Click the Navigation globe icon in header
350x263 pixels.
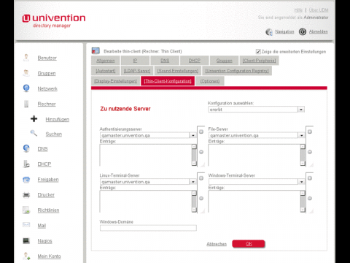(269, 32)
